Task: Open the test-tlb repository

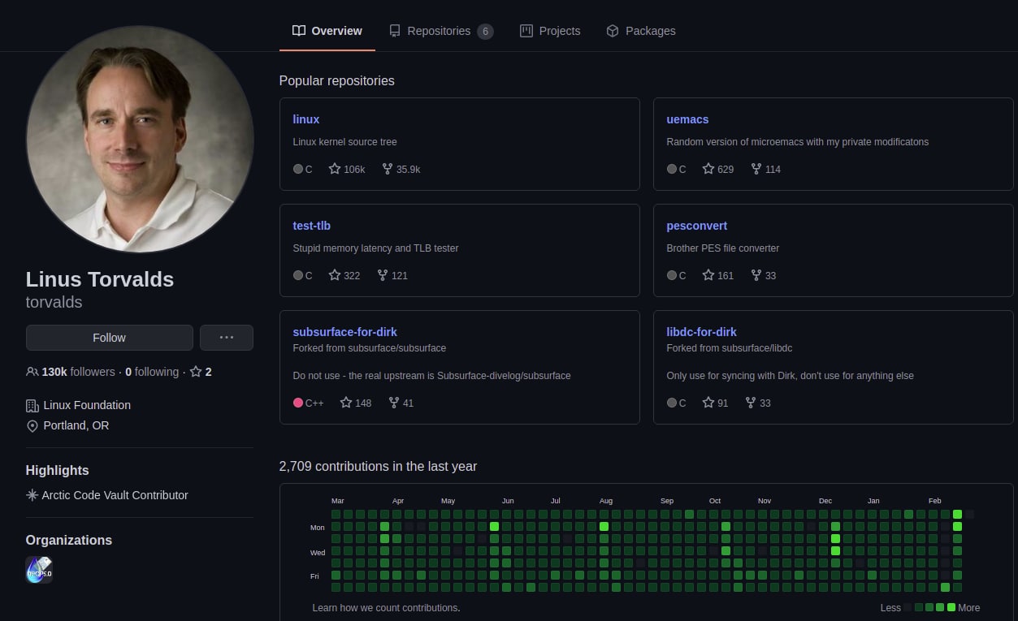Action: click(312, 226)
